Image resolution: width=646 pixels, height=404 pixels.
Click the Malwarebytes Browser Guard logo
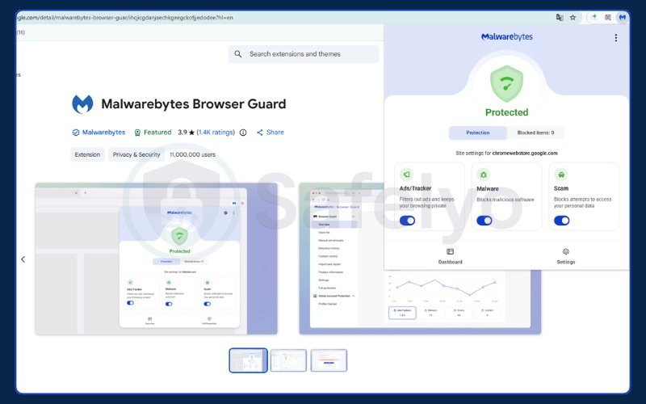(x=82, y=104)
